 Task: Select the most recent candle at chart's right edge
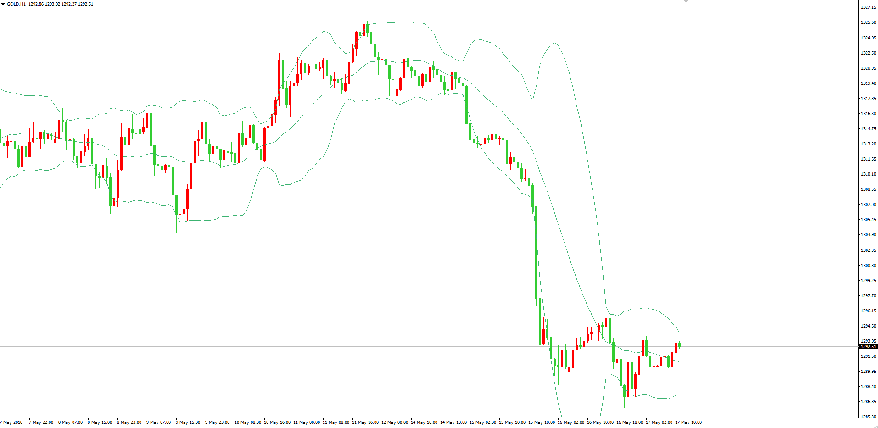(x=679, y=345)
